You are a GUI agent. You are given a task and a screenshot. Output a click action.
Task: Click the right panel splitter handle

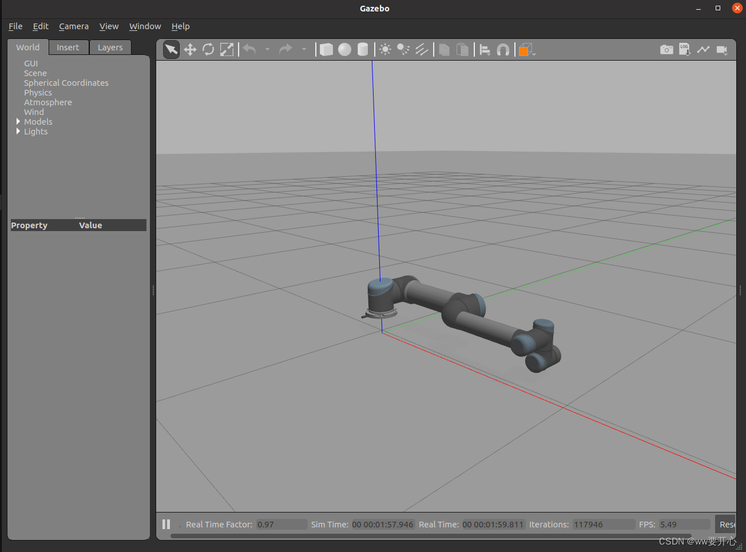pos(740,291)
